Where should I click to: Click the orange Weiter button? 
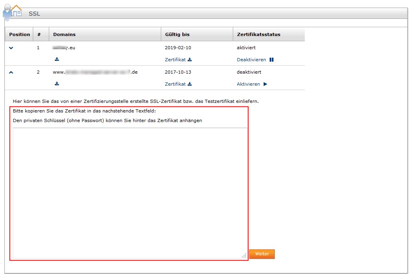(262, 254)
